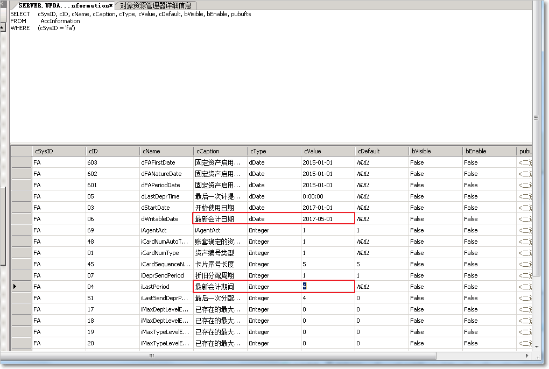Select the SERVER.UFDA AccInformation query tab
Viewport: 549px width, 369px height.
point(66,5)
